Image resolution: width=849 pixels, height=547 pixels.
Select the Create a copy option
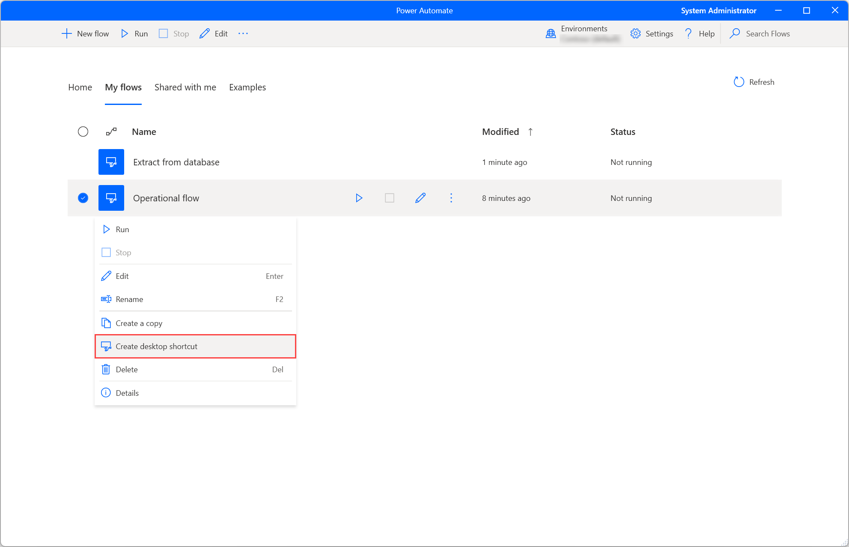coord(139,323)
